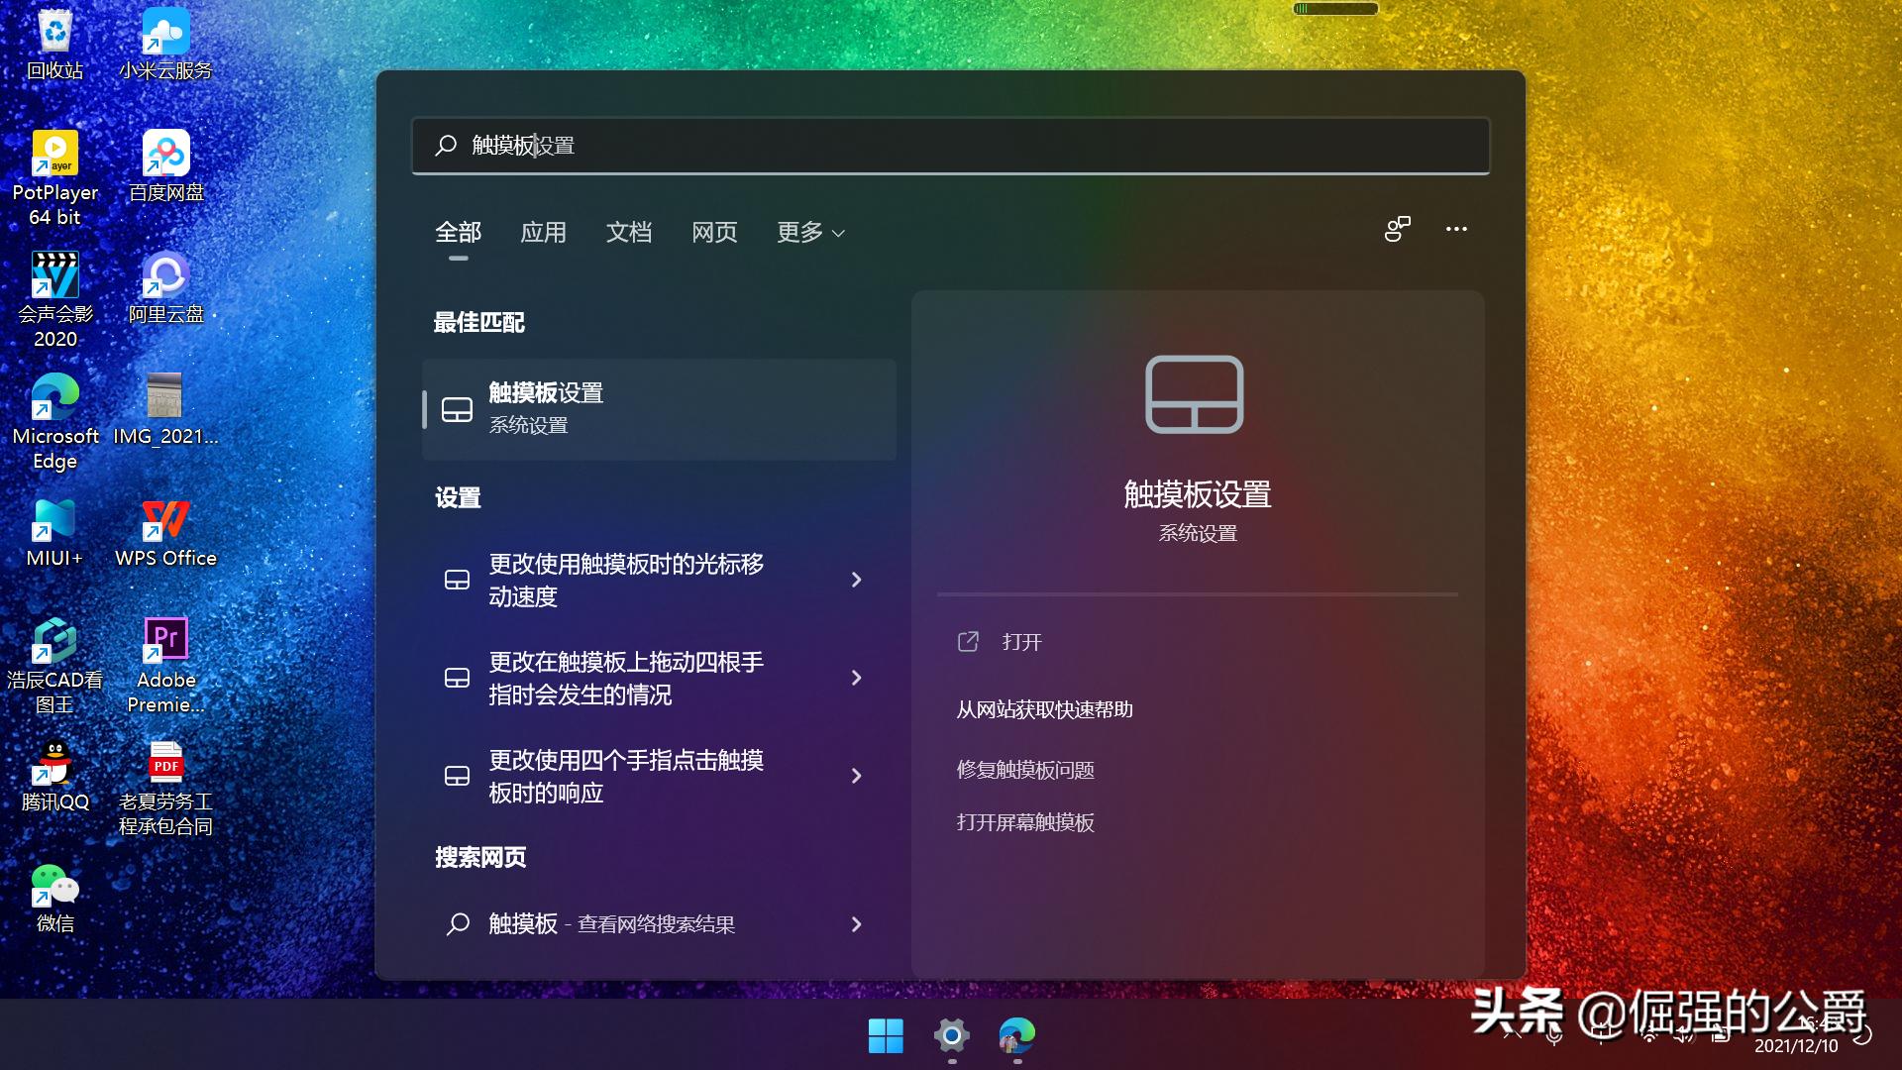Launch Microsoft Edge from the taskbar
This screenshot has height=1070, width=1902.
(x=1015, y=1036)
